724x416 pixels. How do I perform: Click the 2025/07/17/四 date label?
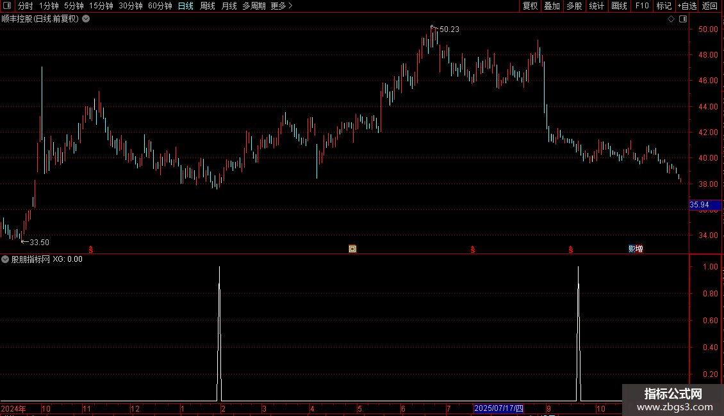498,408
